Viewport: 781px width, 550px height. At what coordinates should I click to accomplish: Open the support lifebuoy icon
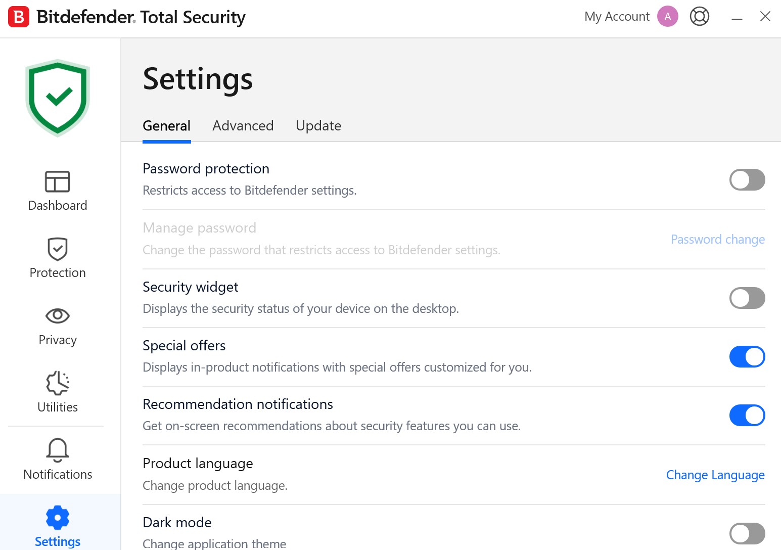tap(700, 17)
